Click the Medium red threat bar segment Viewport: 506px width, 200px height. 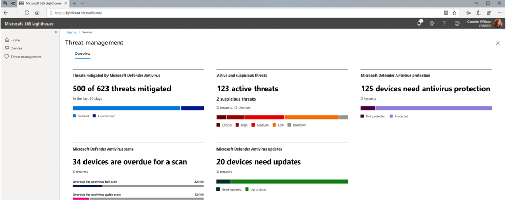pyautogui.click(x=264, y=117)
